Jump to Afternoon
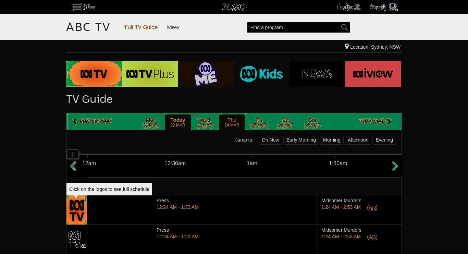The width and height of the screenshot is (468, 254). [x=358, y=140]
